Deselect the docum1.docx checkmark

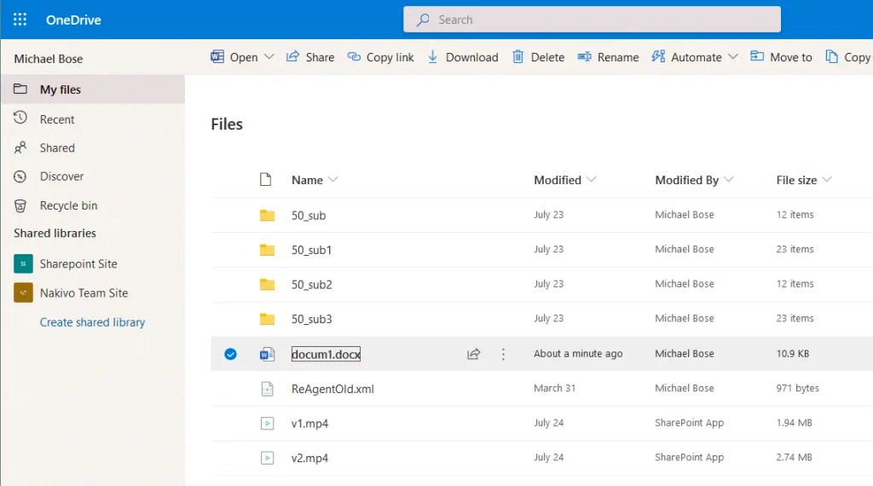230,354
